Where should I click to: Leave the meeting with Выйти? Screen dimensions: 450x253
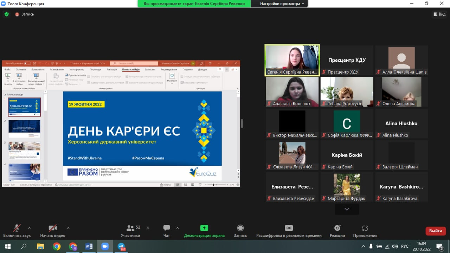click(x=436, y=231)
